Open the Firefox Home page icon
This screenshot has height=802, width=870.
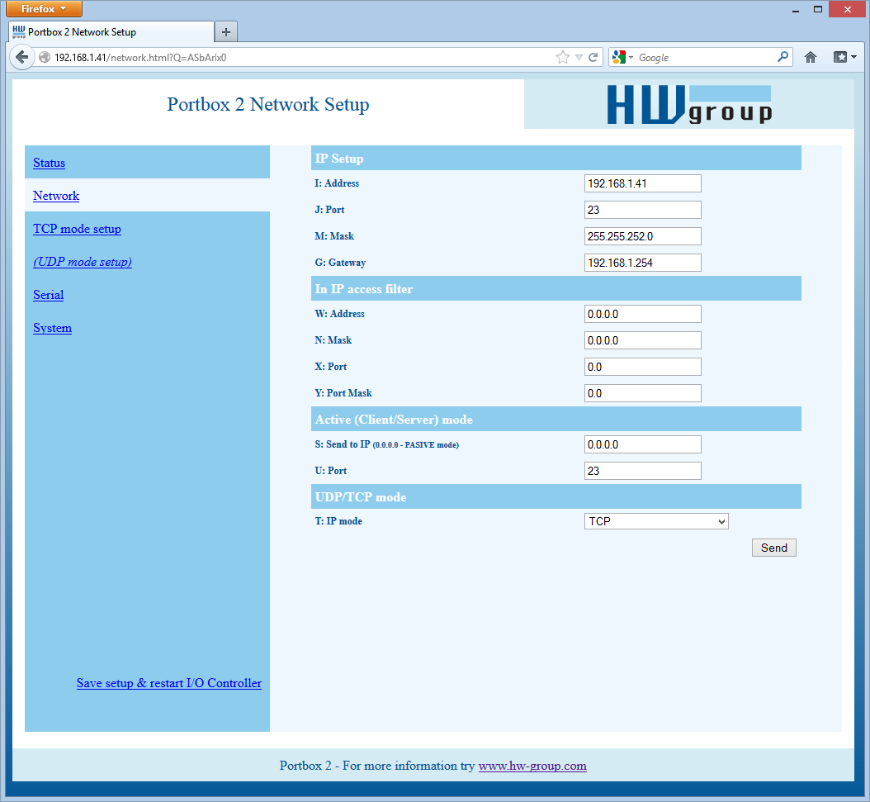[x=810, y=57]
